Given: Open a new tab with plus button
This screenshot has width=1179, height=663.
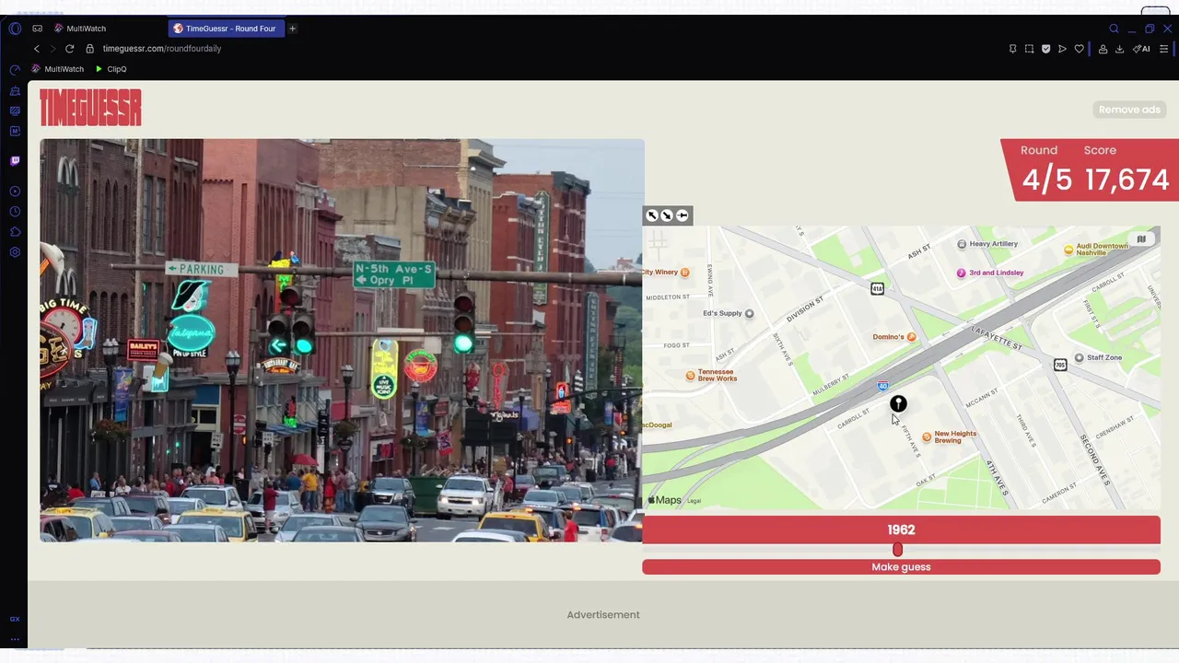Looking at the screenshot, I should (x=293, y=29).
